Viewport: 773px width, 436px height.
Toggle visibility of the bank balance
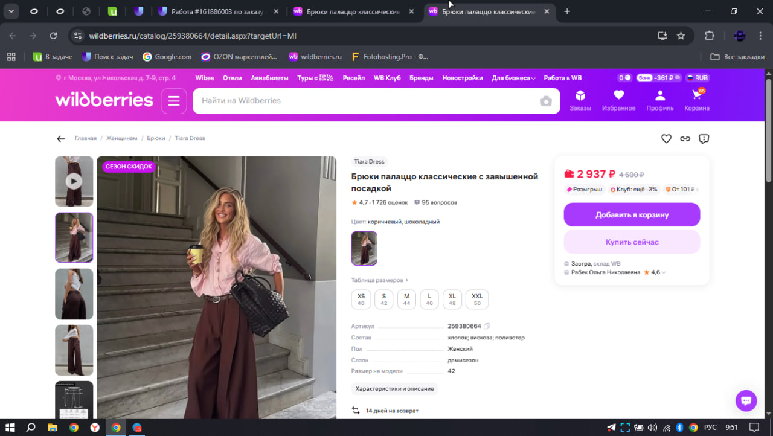[x=678, y=78]
